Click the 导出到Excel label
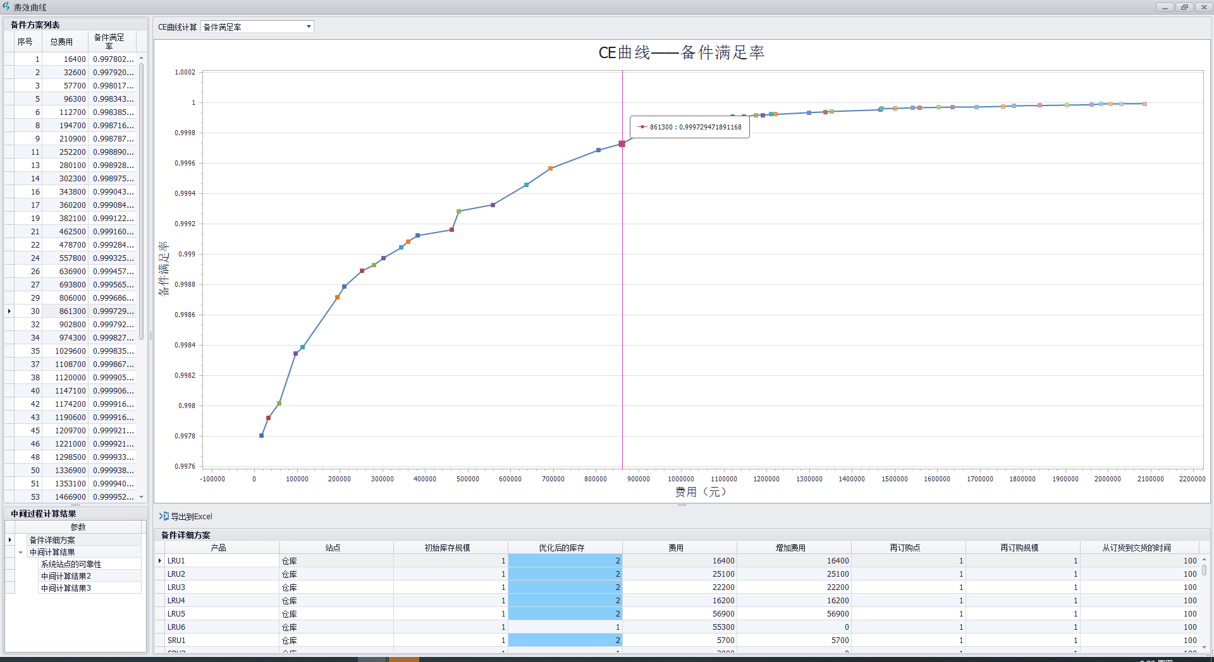Screen dimensions: 1214x662 [x=192, y=517]
